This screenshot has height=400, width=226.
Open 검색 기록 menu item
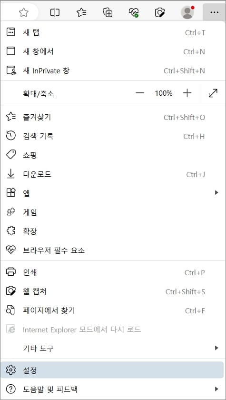tap(112, 136)
